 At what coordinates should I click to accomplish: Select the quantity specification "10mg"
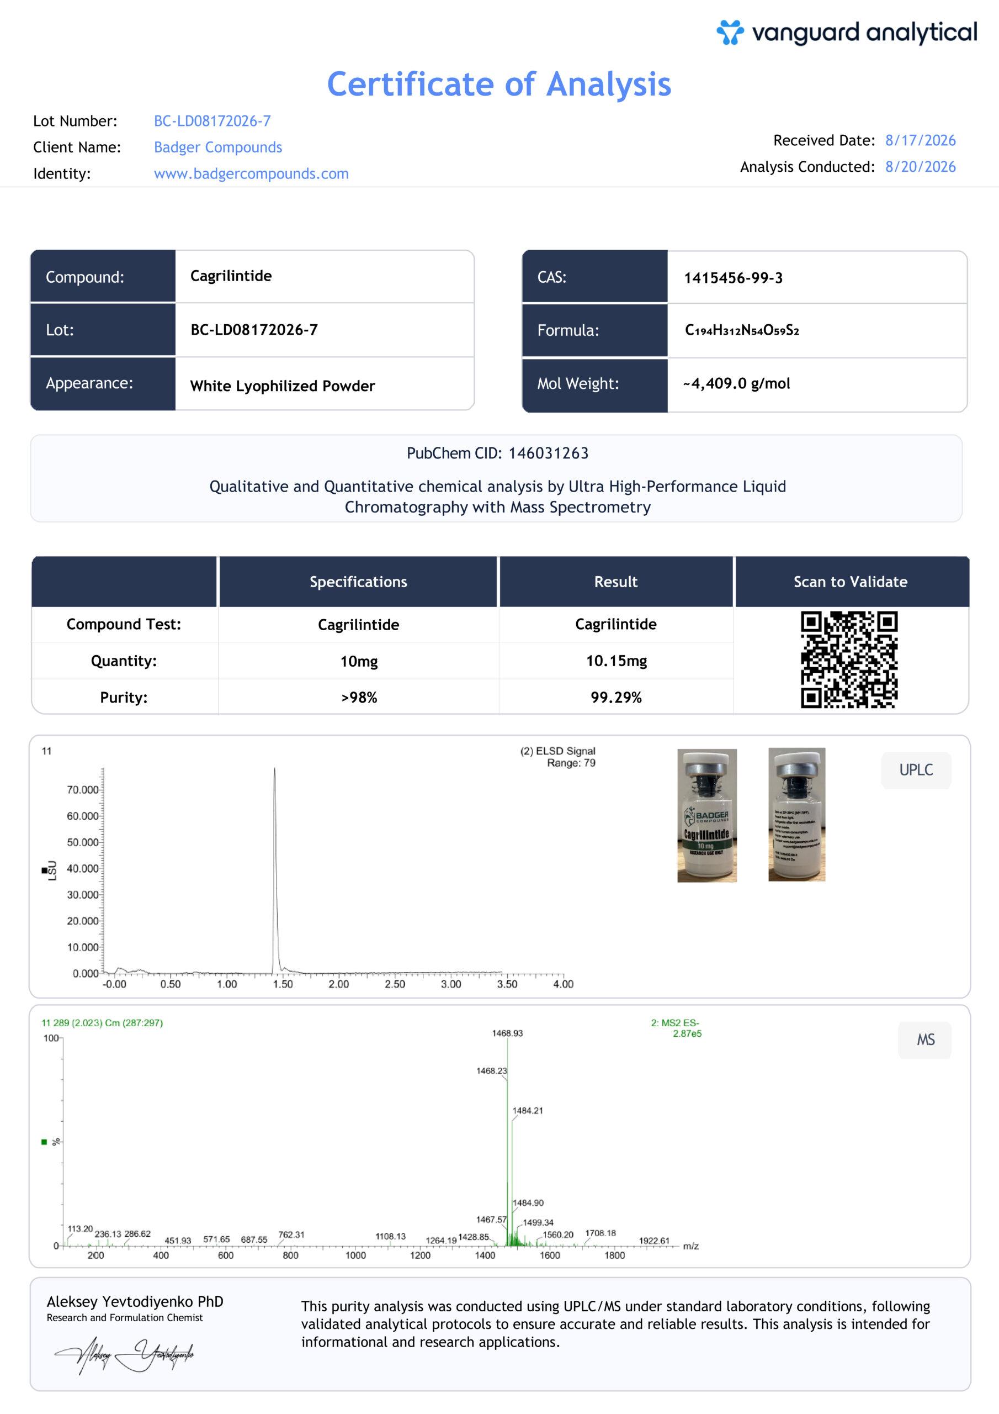(359, 661)
